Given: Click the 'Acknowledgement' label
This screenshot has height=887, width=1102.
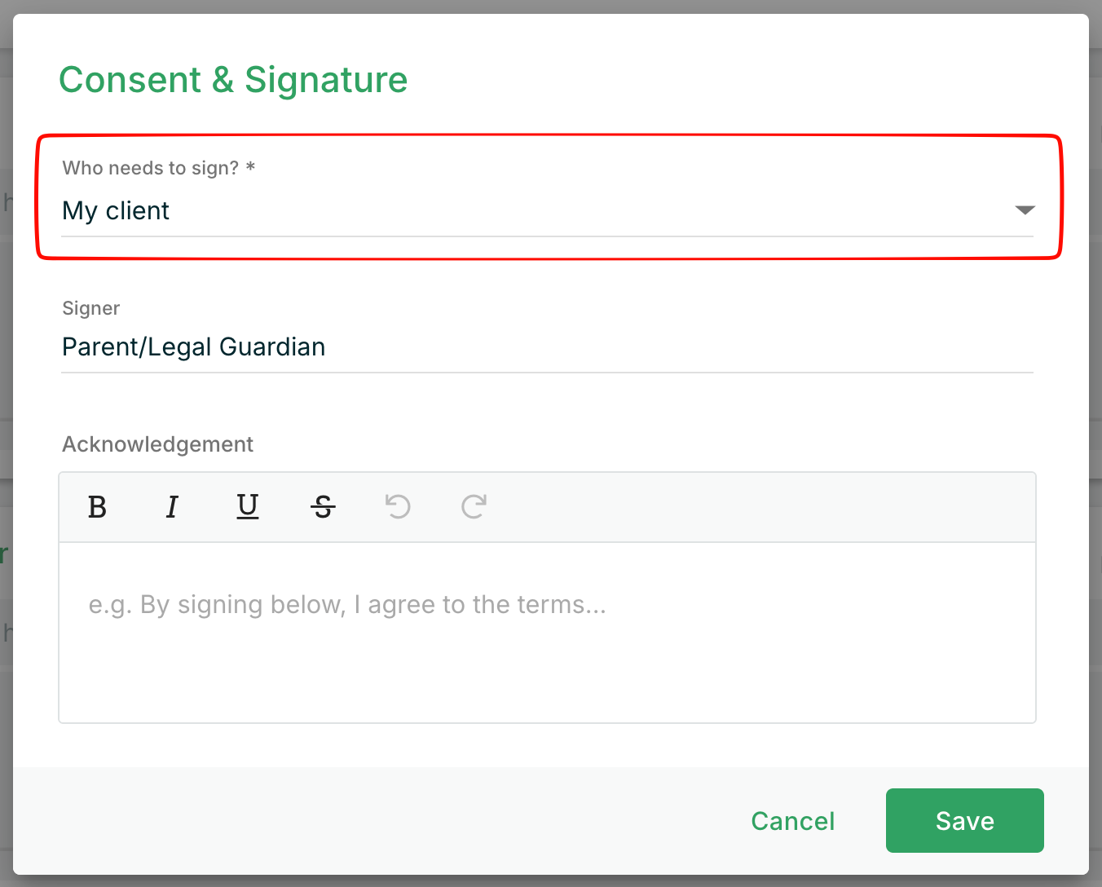Looking at the screenshot, I should (x=158, y=444).
